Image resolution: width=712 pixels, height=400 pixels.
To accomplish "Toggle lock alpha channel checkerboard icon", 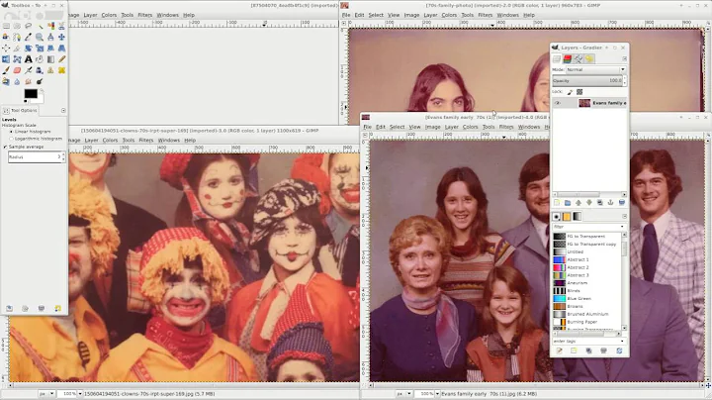I will pyautogui.click(x=579, y=92).
